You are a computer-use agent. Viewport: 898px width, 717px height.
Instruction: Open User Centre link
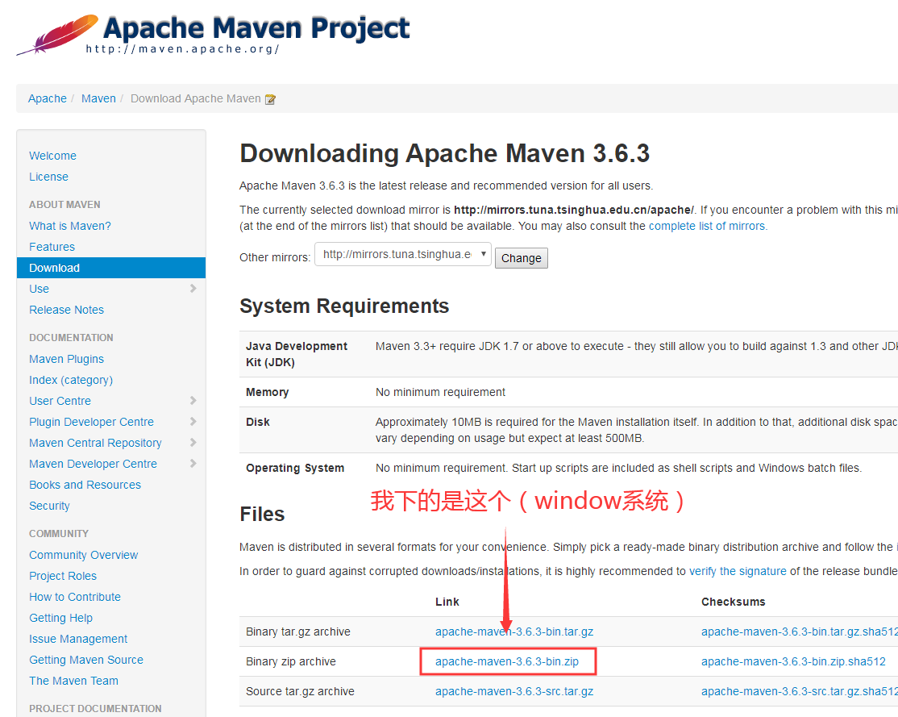[x=60, y=401]
